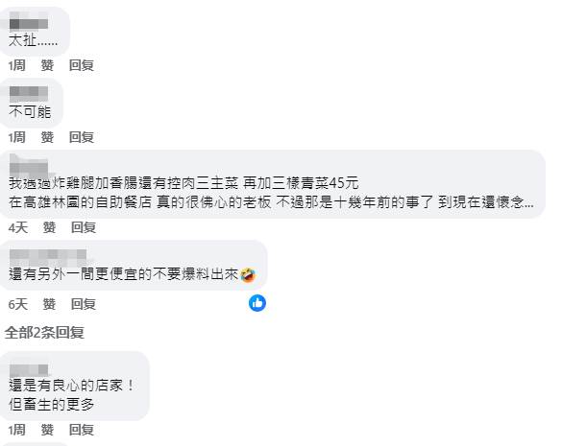The height and width of the screenshot is (446, 562).
Task: Open blurred author name above '太扯......'
Action: click(x=28, y=22)
